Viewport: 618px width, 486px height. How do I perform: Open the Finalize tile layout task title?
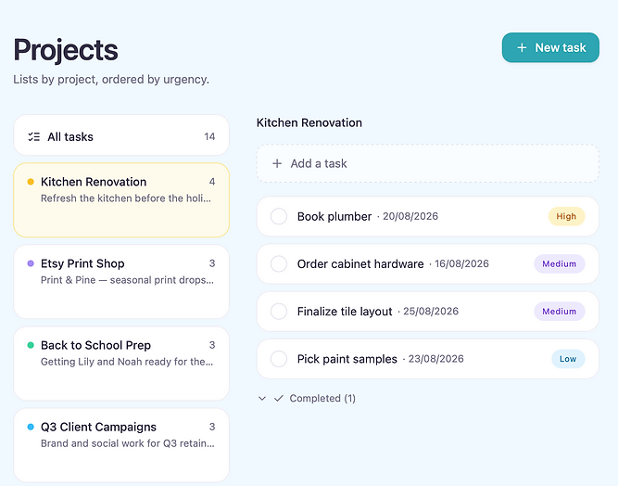point(345,312)
